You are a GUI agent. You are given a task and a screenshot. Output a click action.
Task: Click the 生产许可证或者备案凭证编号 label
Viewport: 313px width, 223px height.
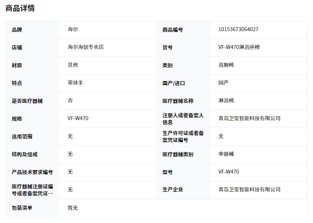(x=183, y=137)
